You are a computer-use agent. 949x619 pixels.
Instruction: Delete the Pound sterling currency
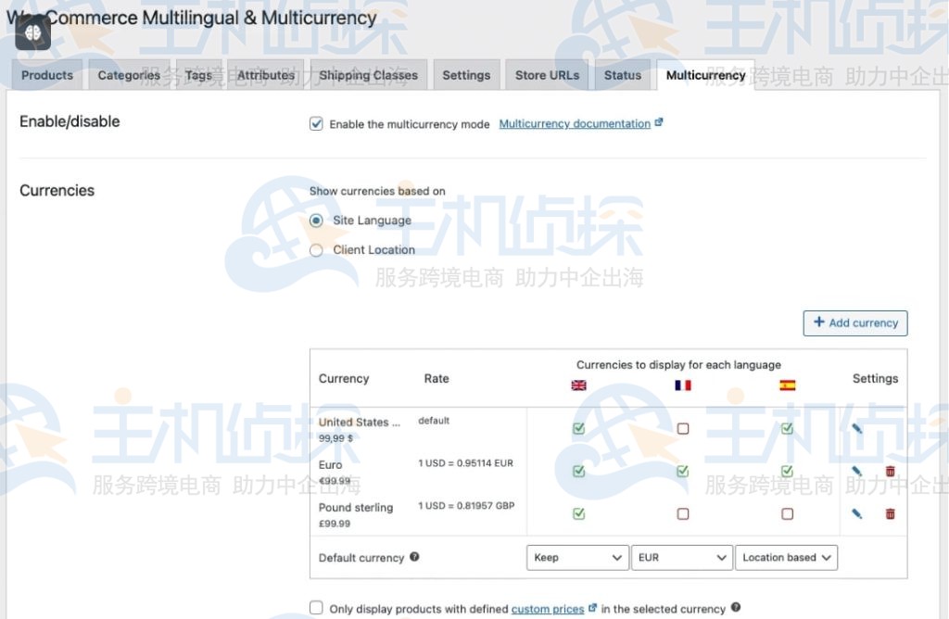tap(890, 513)
